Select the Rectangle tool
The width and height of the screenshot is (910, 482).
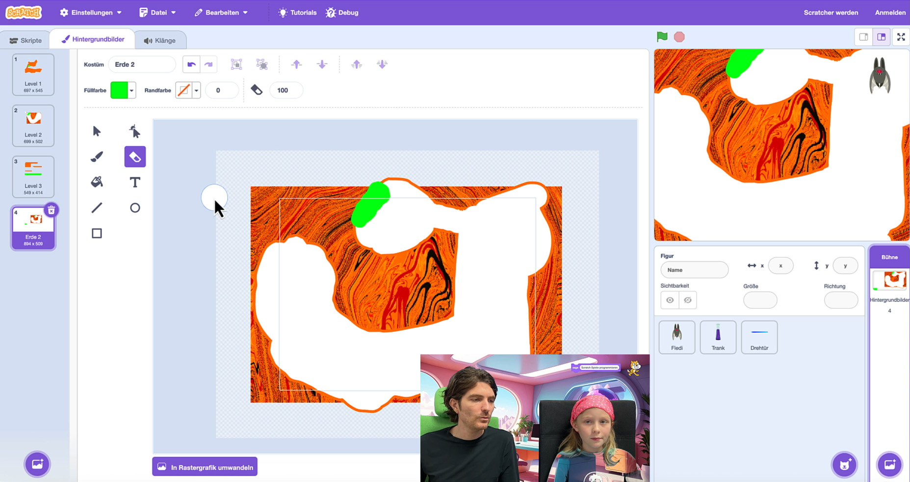(x=97, y=233)
